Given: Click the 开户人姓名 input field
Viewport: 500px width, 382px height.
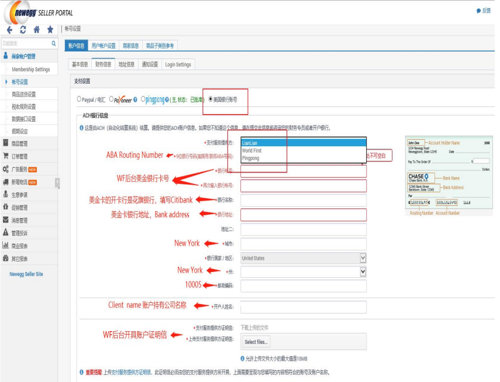Looking at the screenshot, I should [x=304, y=307].
